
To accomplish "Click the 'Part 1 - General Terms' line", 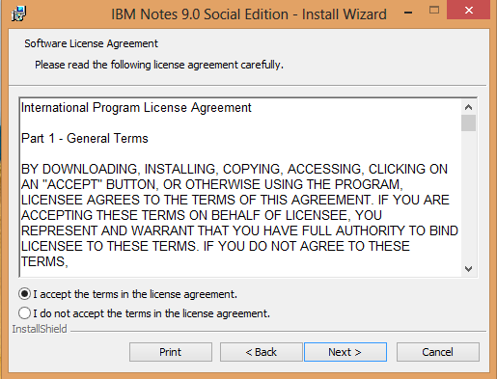I will tap(85, 139).
